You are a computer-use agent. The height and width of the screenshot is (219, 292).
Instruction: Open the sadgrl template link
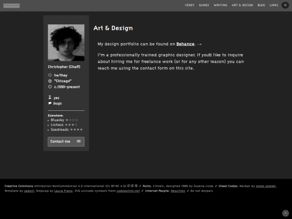[x=29, y=191]
